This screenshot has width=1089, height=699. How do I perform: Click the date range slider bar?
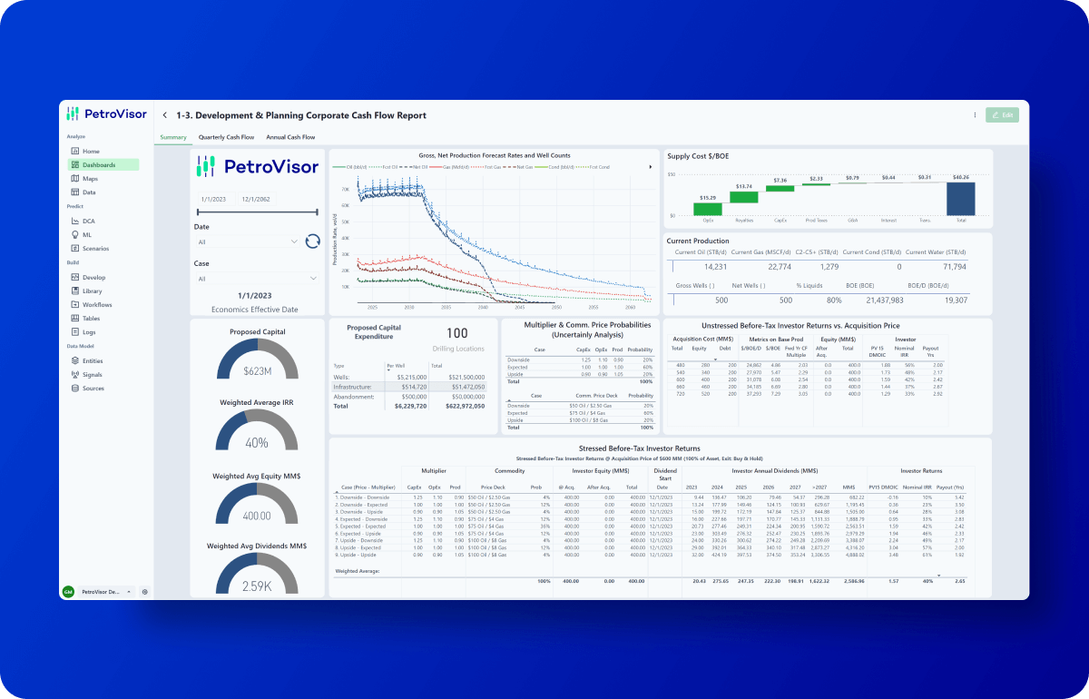tap(257, 212)
